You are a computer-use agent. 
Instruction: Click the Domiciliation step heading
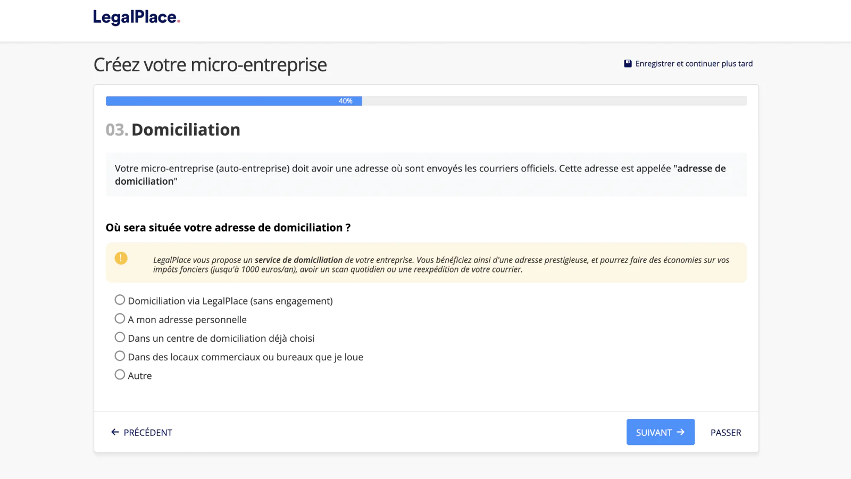pos(186,130)
